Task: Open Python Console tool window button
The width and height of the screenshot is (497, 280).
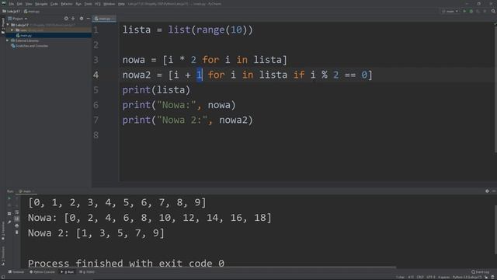Action: 42,272
